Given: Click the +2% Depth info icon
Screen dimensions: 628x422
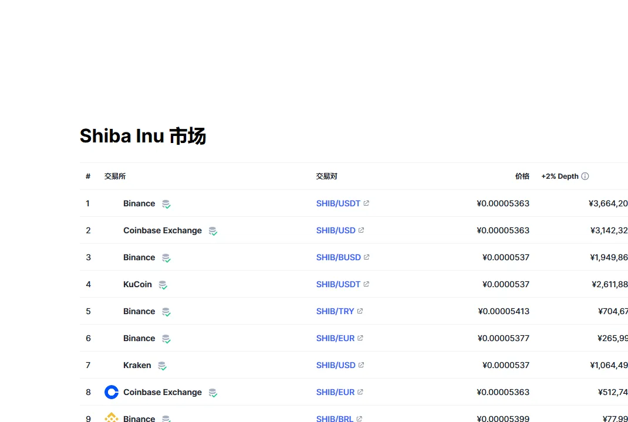Looking at the screenshot, I should click(x=585, y=176).
